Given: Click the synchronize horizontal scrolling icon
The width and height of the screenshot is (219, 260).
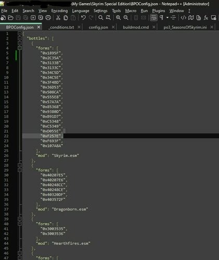Looking at the screenshot, I should (x=144, y=18).
